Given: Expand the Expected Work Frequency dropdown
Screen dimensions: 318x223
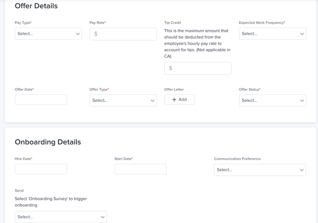Looking at the screenshot, I should [272, 34].
